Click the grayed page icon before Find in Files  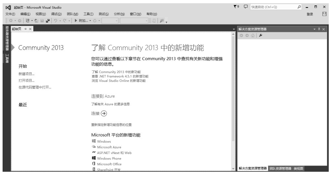pyautogui.click(x=154, y=21)
